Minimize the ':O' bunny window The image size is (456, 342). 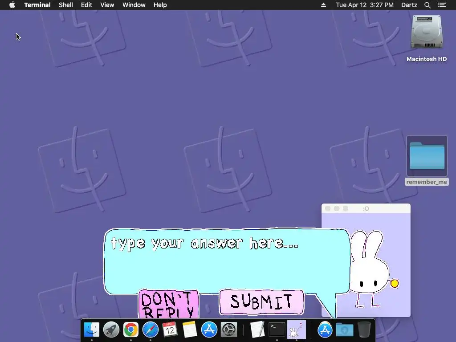tap(337, 208)
